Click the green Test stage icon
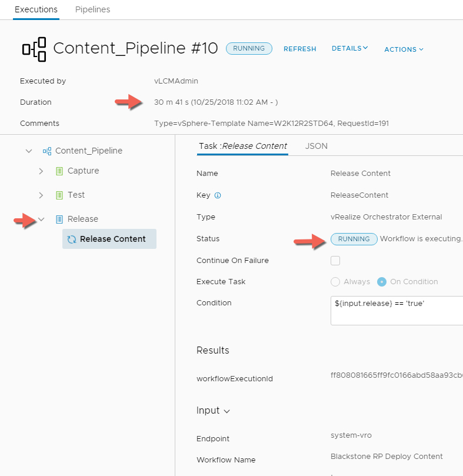 click(x=59, y=195)
